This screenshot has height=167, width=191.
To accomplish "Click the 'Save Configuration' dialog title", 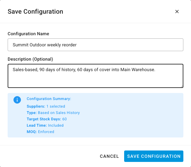I will click(35, 11).
